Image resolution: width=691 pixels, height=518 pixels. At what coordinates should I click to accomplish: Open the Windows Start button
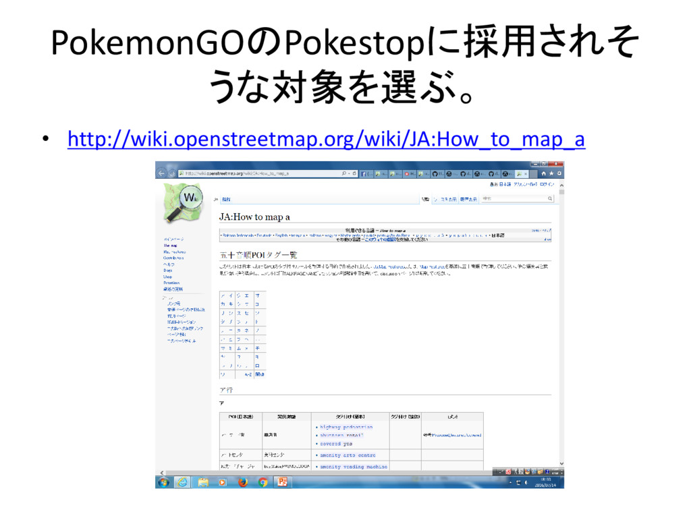pyautogui.click(x=163, y=483)
